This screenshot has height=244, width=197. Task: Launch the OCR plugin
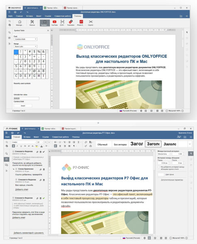tap(62, 23)
